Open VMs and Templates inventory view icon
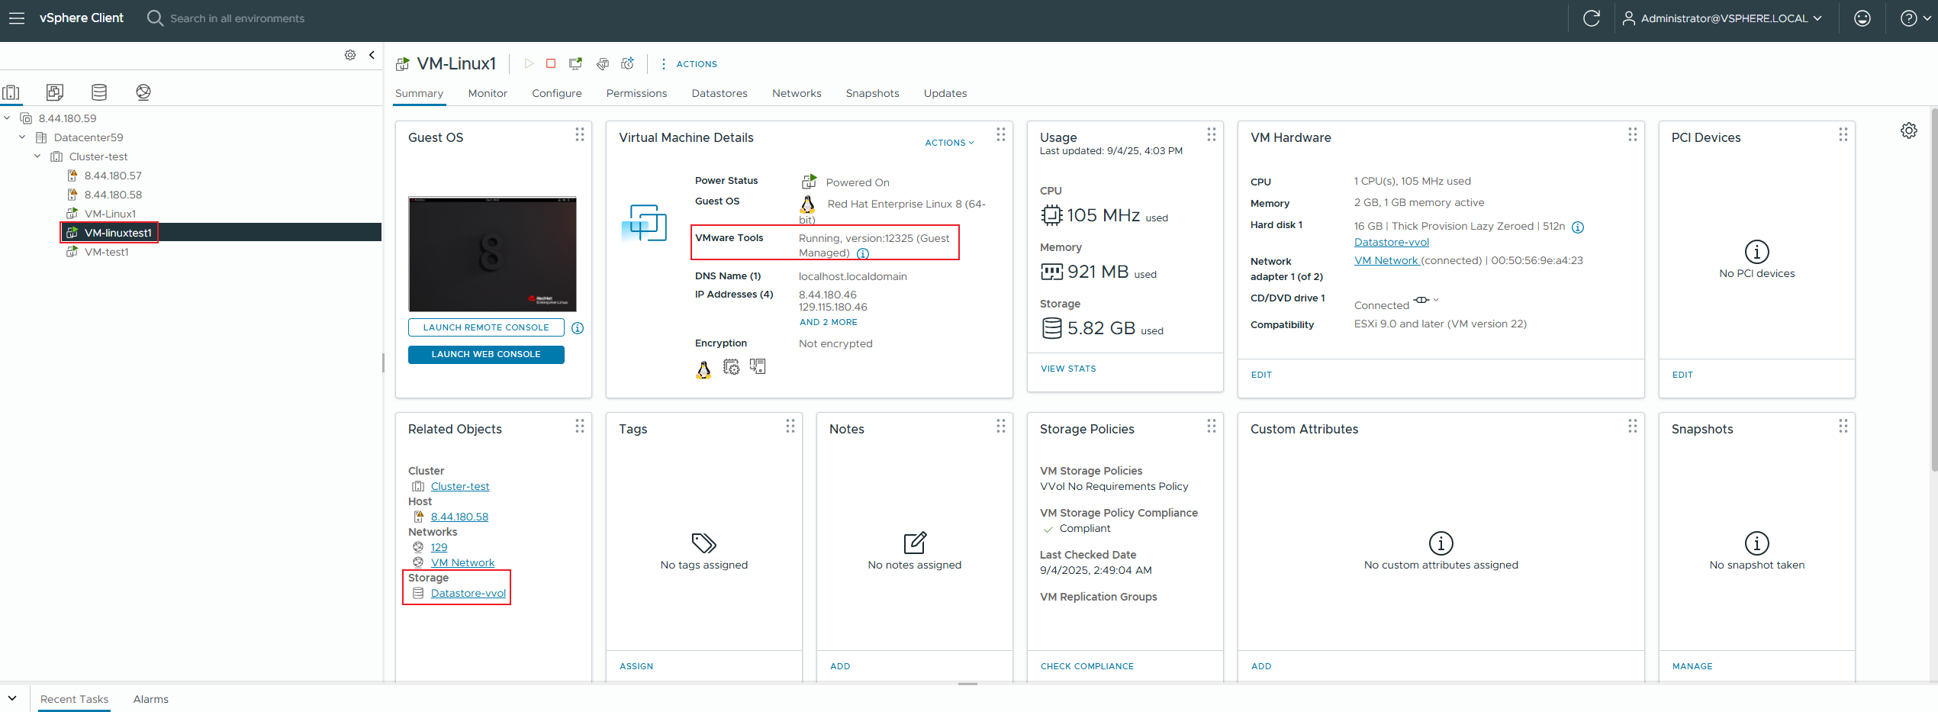The width and height of the screenshot is (1938, 712). (x=55, y=92)
